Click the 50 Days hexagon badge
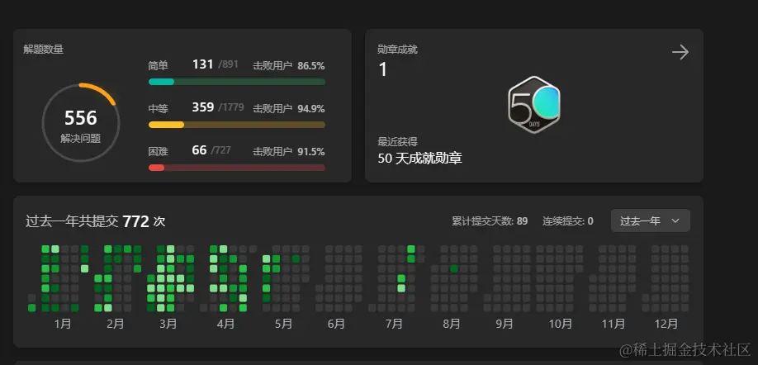This screenshot has width=758, height=365. (533, 105)
